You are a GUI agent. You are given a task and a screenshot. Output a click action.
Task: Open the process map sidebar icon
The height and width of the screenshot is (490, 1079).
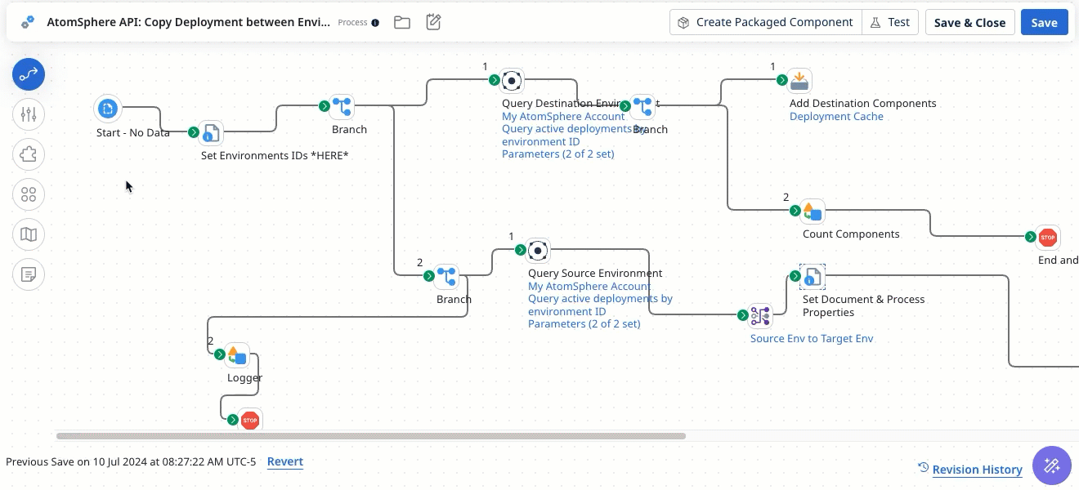click(29, 234)
